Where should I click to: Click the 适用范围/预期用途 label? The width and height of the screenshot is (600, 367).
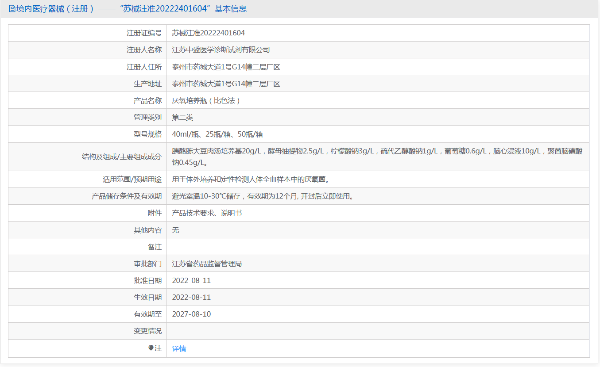coord(132,179)
